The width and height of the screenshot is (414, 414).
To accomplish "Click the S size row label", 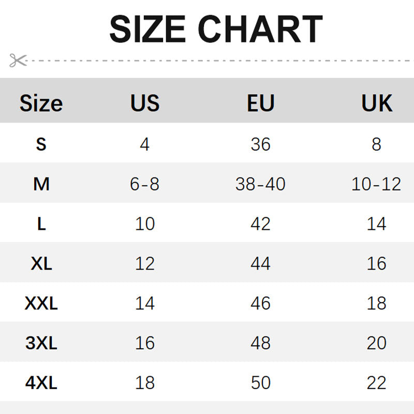I will [x=41, y=144].
